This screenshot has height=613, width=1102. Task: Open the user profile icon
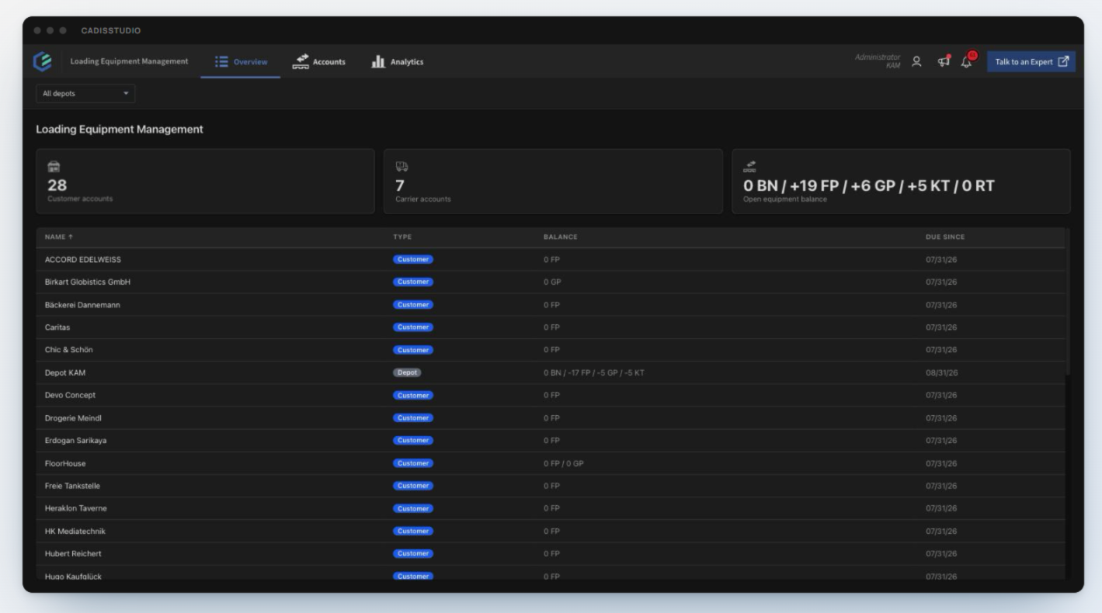tap(917, 61)
